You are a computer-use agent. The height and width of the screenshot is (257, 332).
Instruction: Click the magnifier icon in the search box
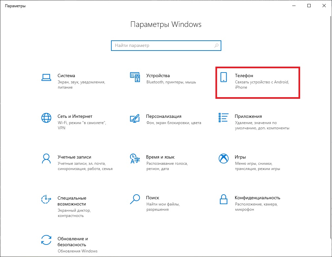coord(216,46)
